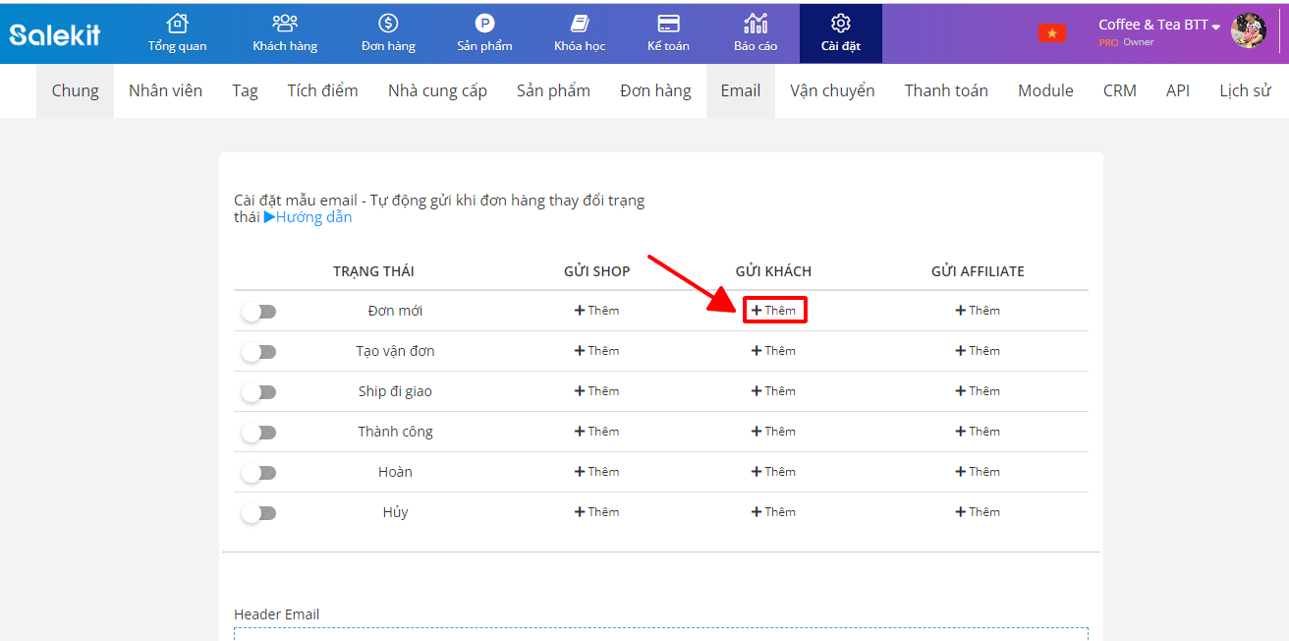Open the Hướng dẫn guide link
Viewport: 1289px width, 641px height.
pos(308,217)
